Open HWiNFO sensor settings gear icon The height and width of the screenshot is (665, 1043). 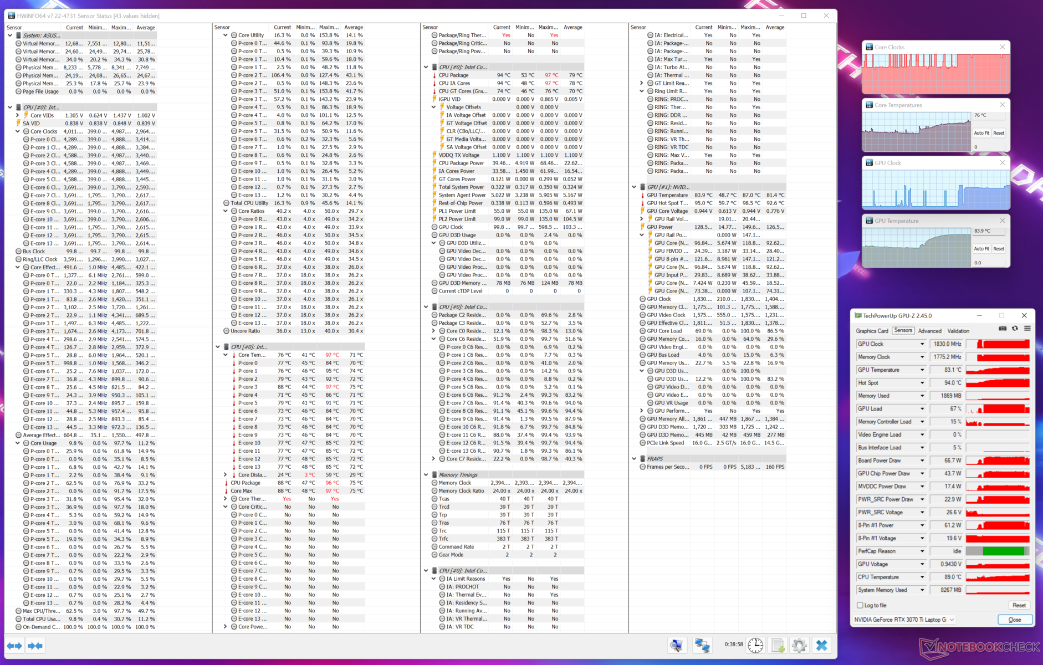point(799,645)
